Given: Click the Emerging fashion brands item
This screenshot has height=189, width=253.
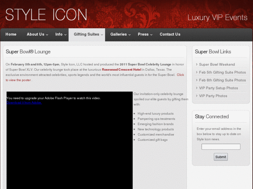Looking at the screenshot, I should coord(156,124).
